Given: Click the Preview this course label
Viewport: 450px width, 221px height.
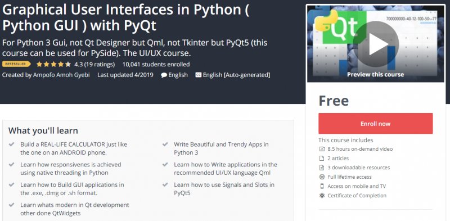Looking at the screenshot, I should (375, 74).
